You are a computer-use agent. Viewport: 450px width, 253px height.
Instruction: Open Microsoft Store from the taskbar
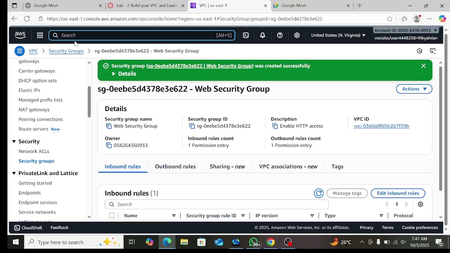201,242
